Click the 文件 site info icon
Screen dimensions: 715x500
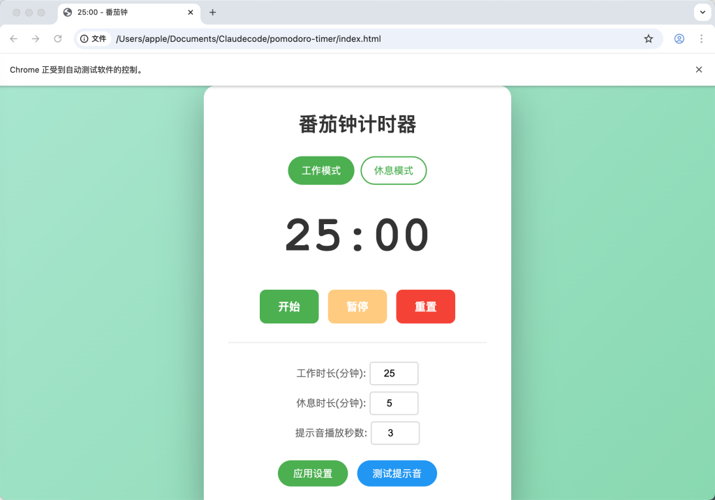[x=94, y=39]
